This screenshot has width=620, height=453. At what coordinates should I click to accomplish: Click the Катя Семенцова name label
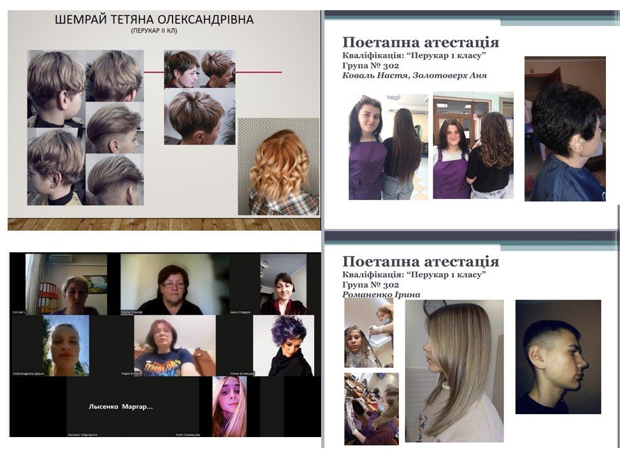pyautogui.click(x=188, y=435)
